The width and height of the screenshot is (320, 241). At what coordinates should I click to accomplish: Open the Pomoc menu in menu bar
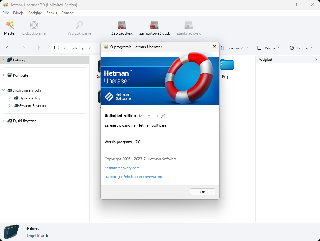(67, 13)
